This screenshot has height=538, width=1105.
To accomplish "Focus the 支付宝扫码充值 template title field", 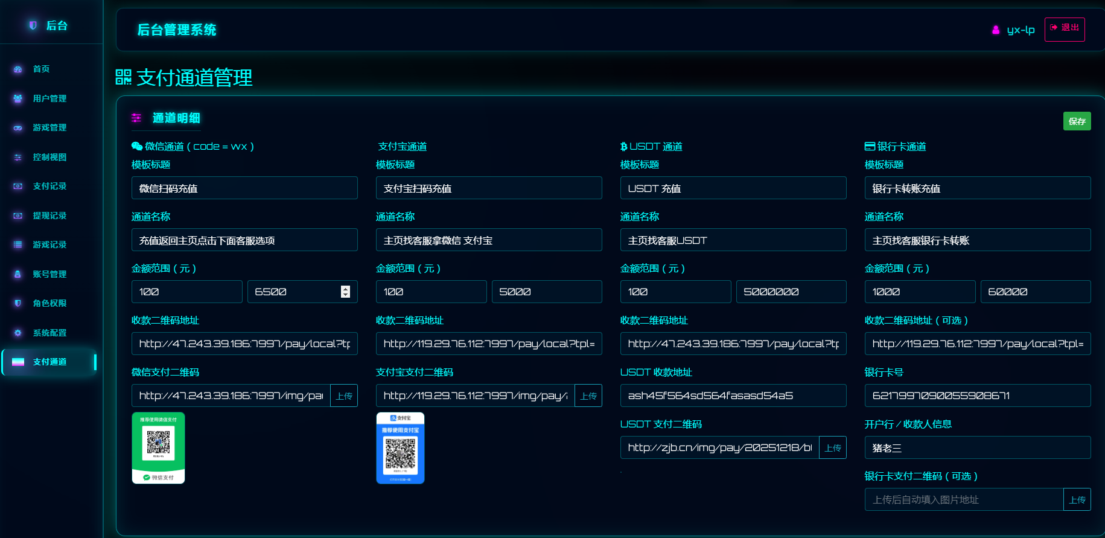I will 489,188.
